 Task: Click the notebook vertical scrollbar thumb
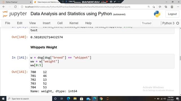point(180,58)
